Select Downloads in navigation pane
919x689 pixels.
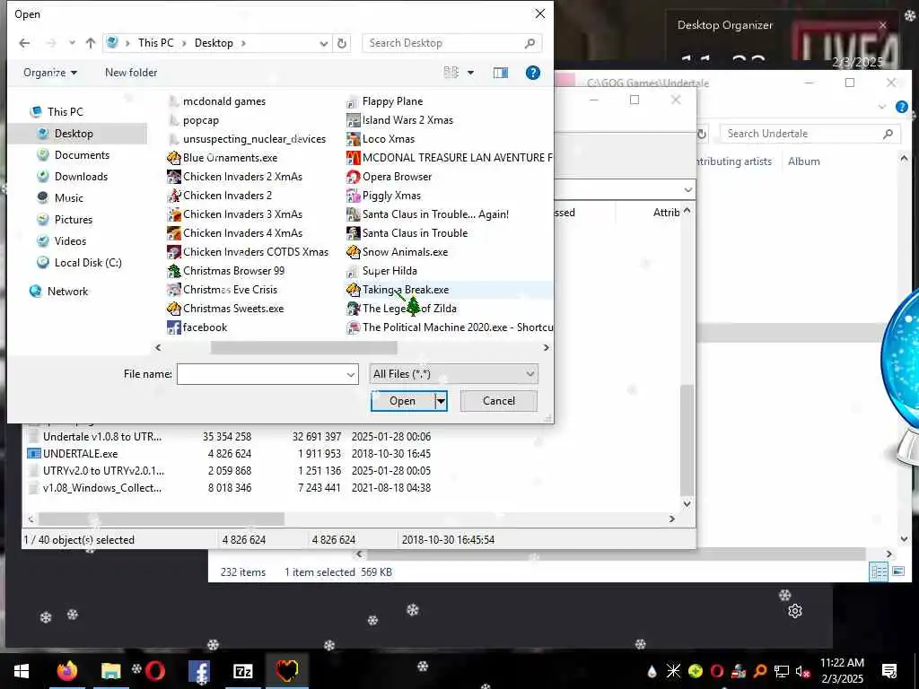pos(81,177)
